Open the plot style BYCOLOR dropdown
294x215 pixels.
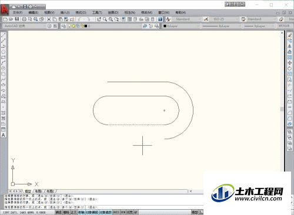coord(284,26)
